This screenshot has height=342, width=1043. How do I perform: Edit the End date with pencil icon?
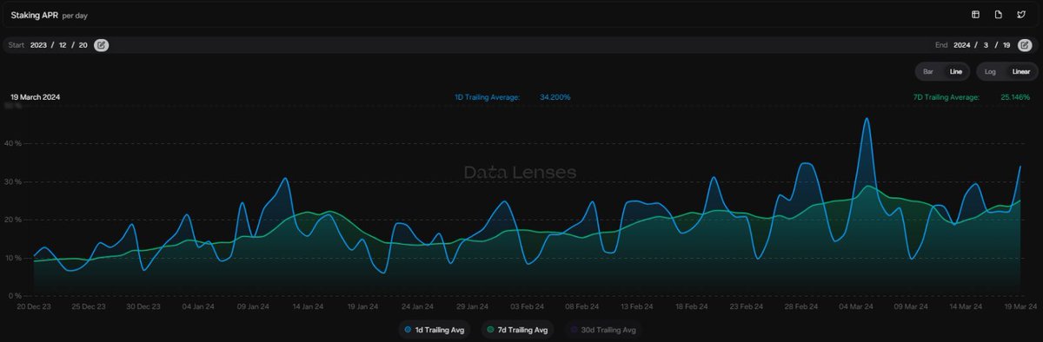1024,45
